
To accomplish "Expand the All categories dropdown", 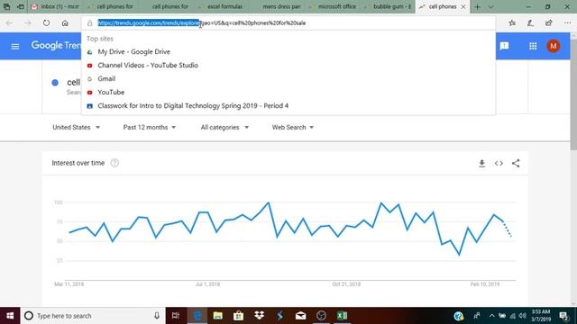I will 224,127.
